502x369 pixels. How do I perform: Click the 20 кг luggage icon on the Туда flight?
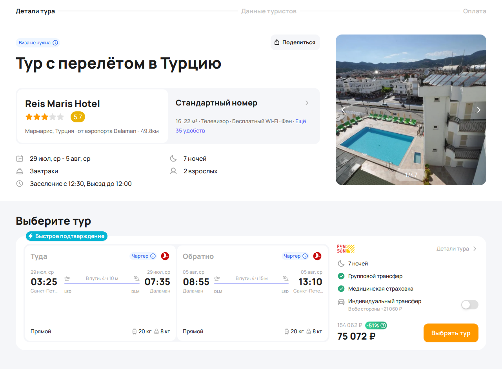(135, 331)
